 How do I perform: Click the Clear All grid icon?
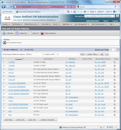click(x=30, y=33)
